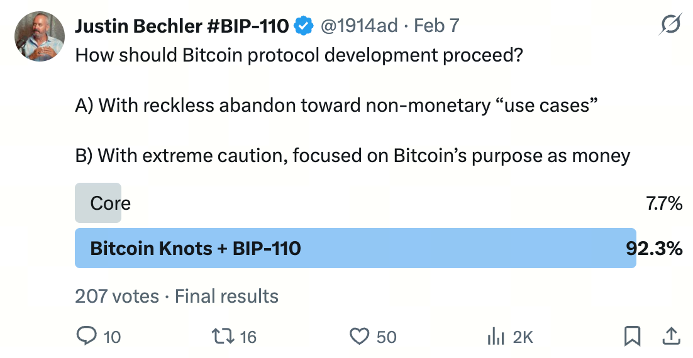Bookmark this post
693x358 pixels.
tap(632, 337)
